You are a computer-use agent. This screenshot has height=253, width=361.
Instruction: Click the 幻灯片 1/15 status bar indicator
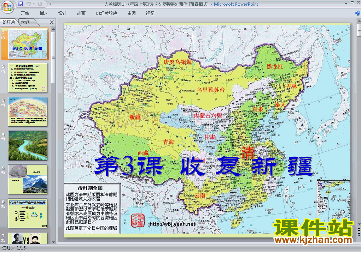coord(14,248)
